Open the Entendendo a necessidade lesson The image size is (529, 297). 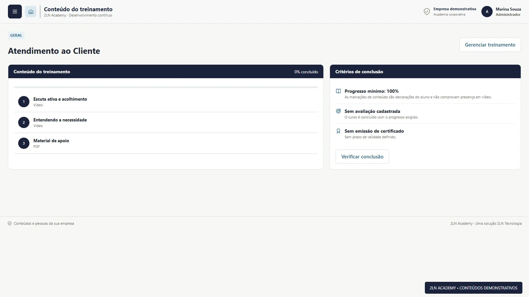[x=166, y=122]
